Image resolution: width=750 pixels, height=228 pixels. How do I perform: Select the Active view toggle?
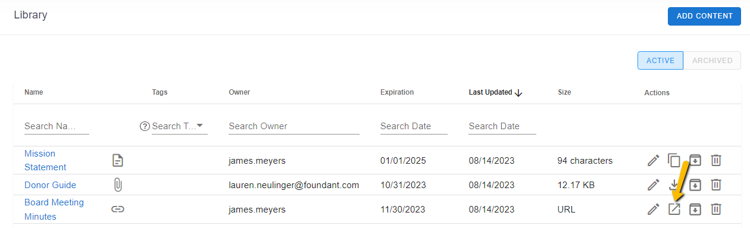(x=660, y=60)
